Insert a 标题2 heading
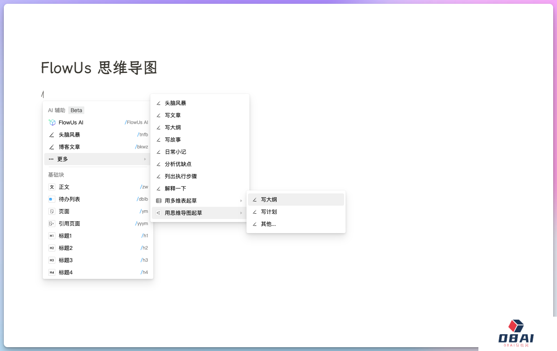Screen dimensions: 557x351 [x=98, y=248]
